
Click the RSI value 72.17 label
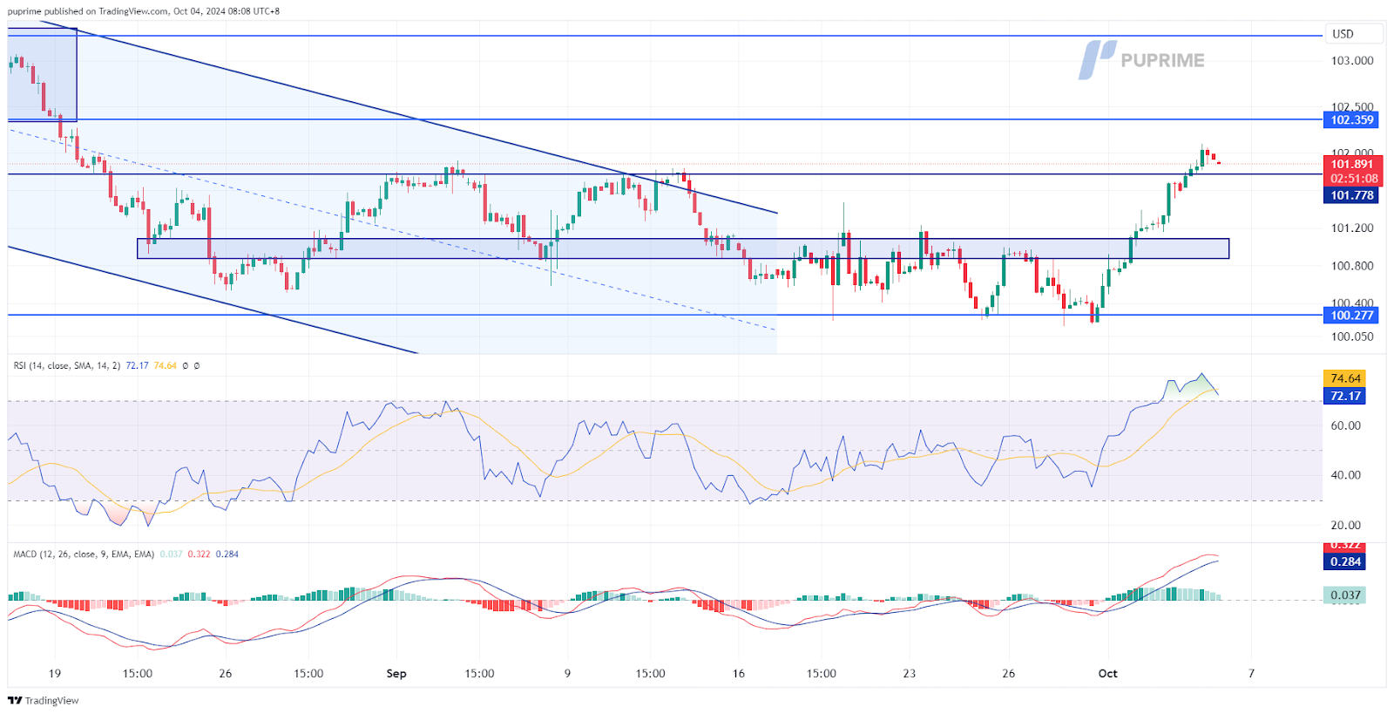[x=1345, y=396]
